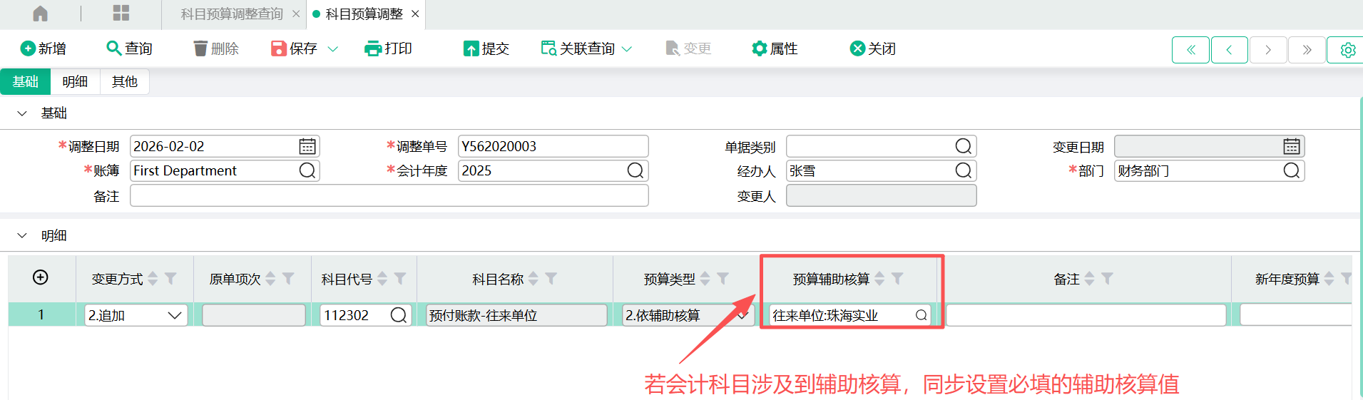Screen dimensions: 1363x400
Task: Submit the document with 提交
Action: coord(486,48)
